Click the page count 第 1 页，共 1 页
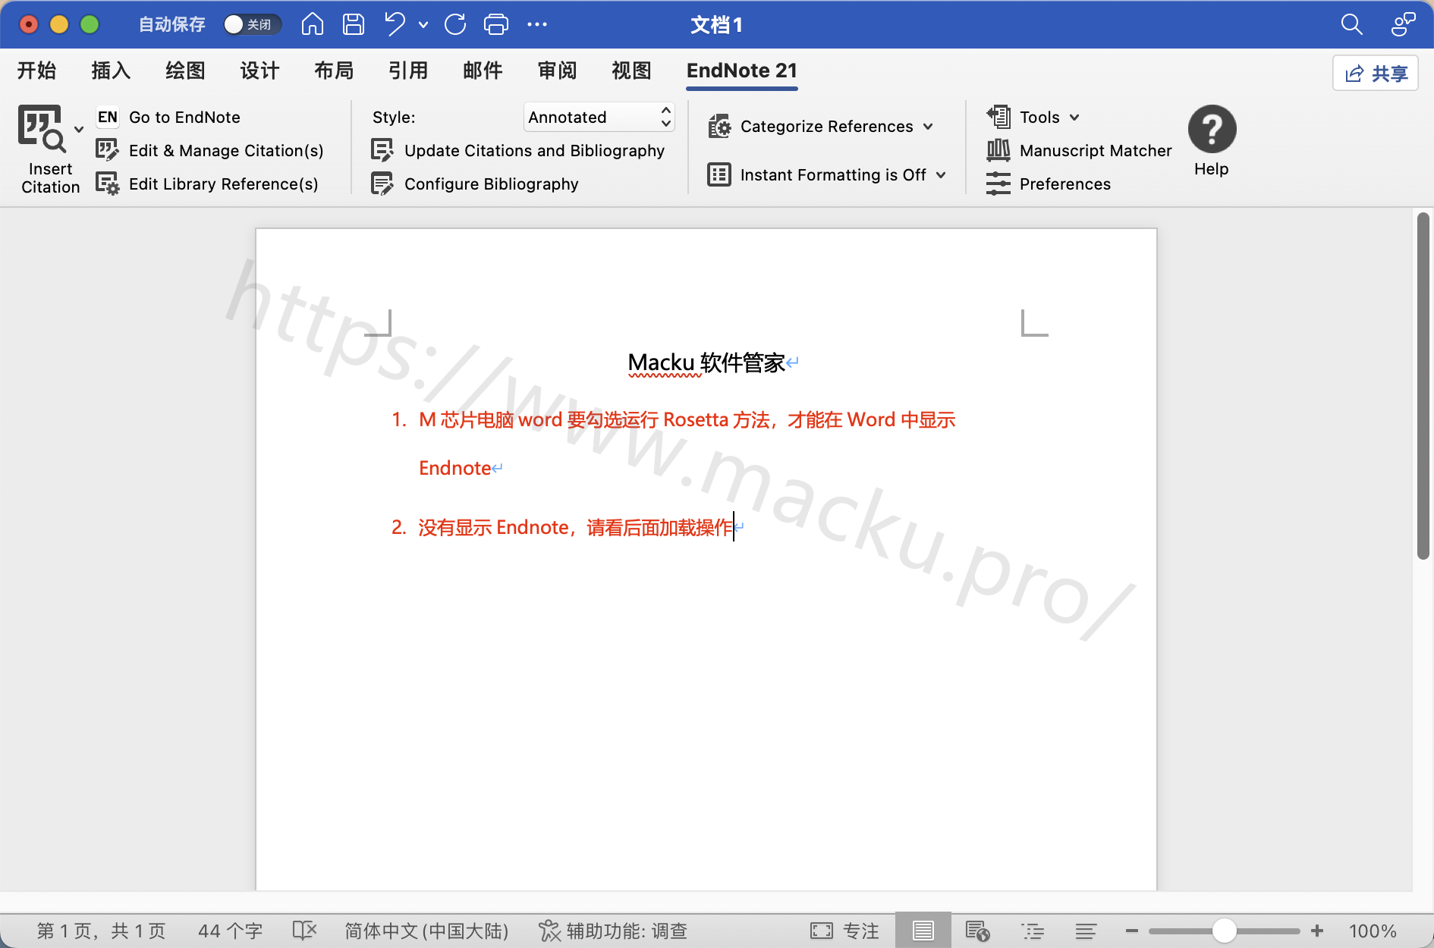The width and height of the screenshot is (1434, 948). point(101,931)
